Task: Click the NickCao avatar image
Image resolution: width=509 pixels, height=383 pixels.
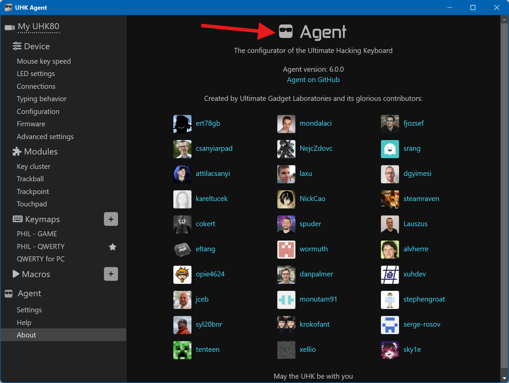Action: click(x=286, y=199)
